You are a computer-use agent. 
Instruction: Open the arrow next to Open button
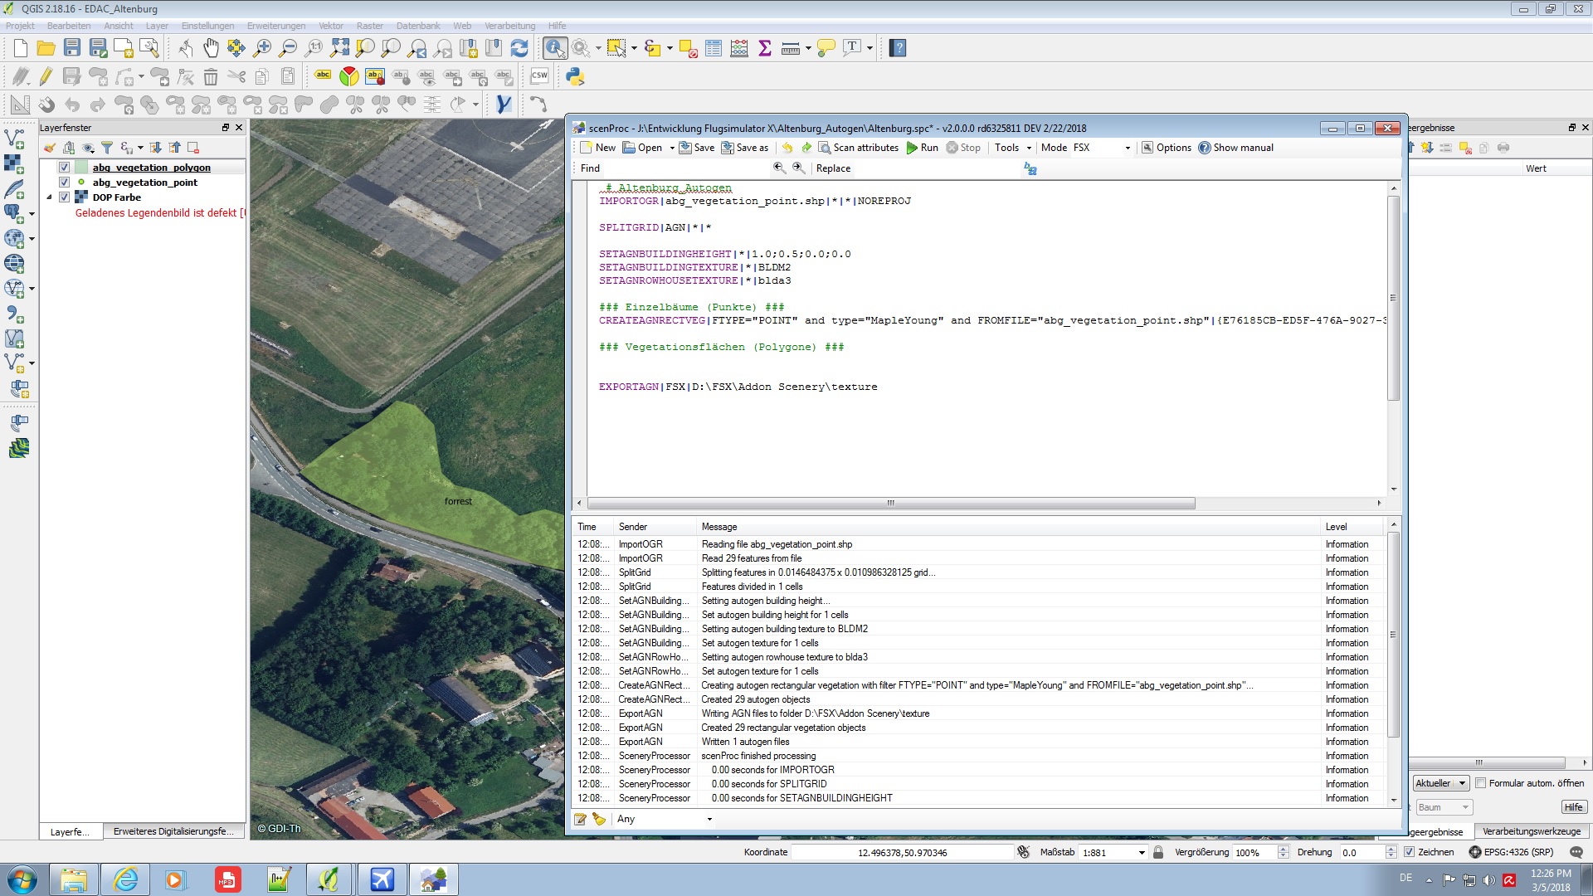pos(672,148)
